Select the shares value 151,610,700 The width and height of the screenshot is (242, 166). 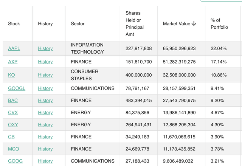click(x=139, y=62)
